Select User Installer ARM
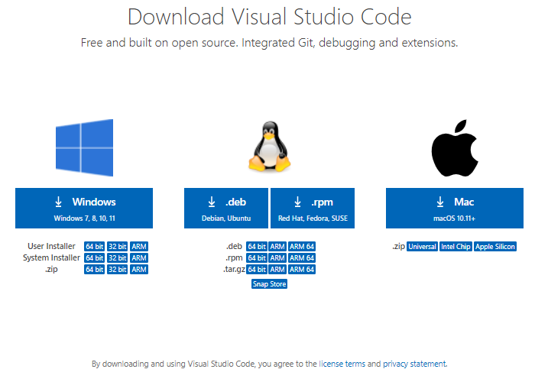This screenshot has height=382, width=535. pyautogui.click(x=139, y=247)
